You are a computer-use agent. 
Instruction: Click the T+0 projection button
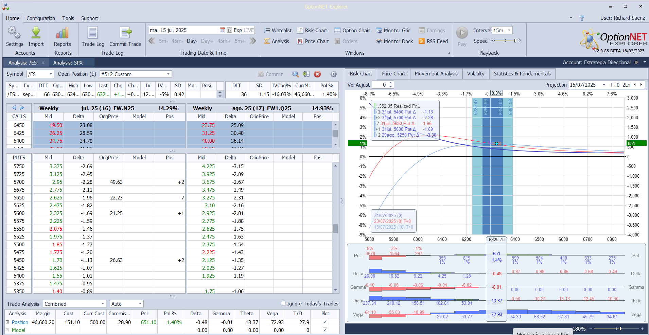tap(614, 85)
